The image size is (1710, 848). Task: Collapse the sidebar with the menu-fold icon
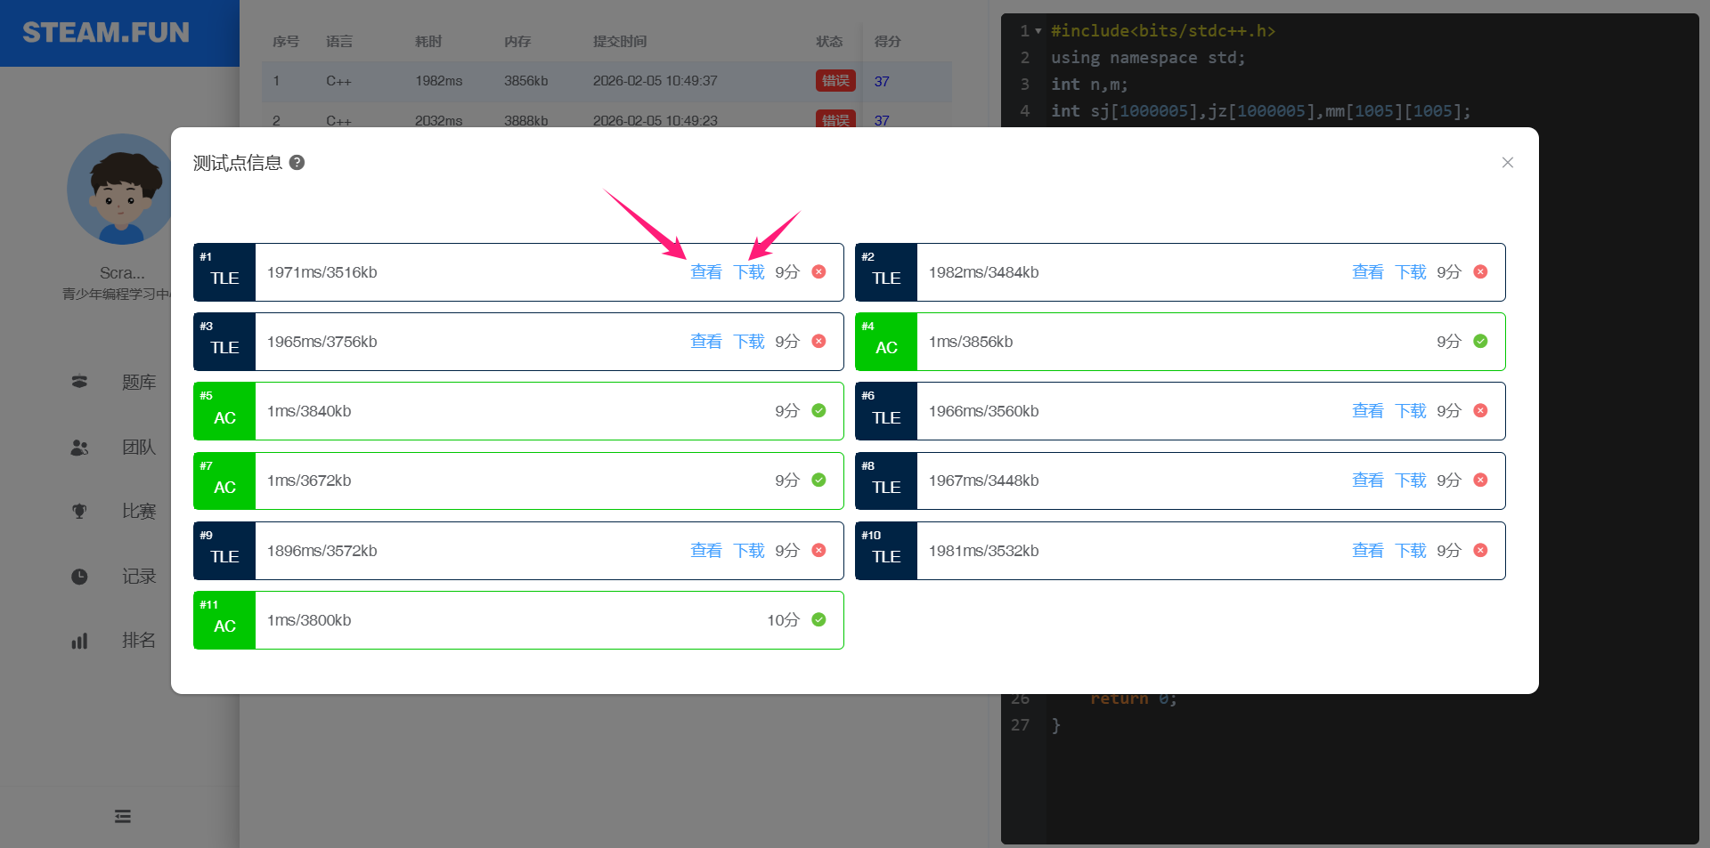(x=123, y=817)
